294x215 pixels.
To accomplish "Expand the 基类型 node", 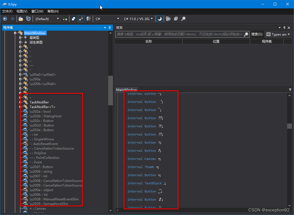I will (20, 37).
